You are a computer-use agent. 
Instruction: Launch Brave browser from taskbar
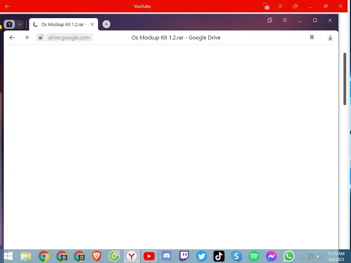click(97, 256)
